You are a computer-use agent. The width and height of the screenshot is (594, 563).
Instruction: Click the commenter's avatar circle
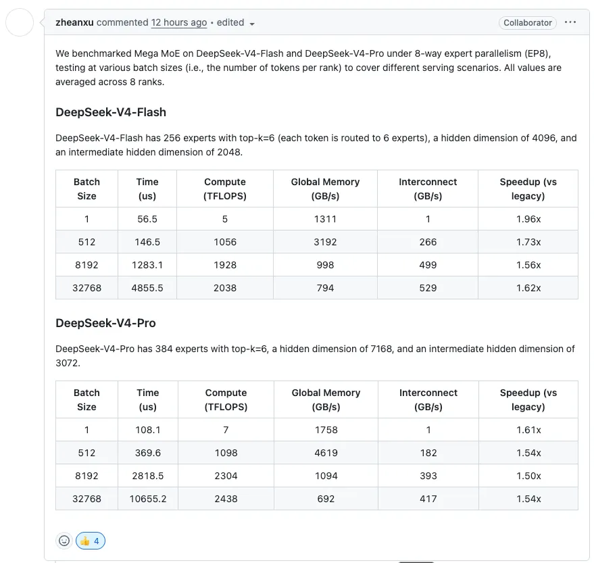[20, 22]
